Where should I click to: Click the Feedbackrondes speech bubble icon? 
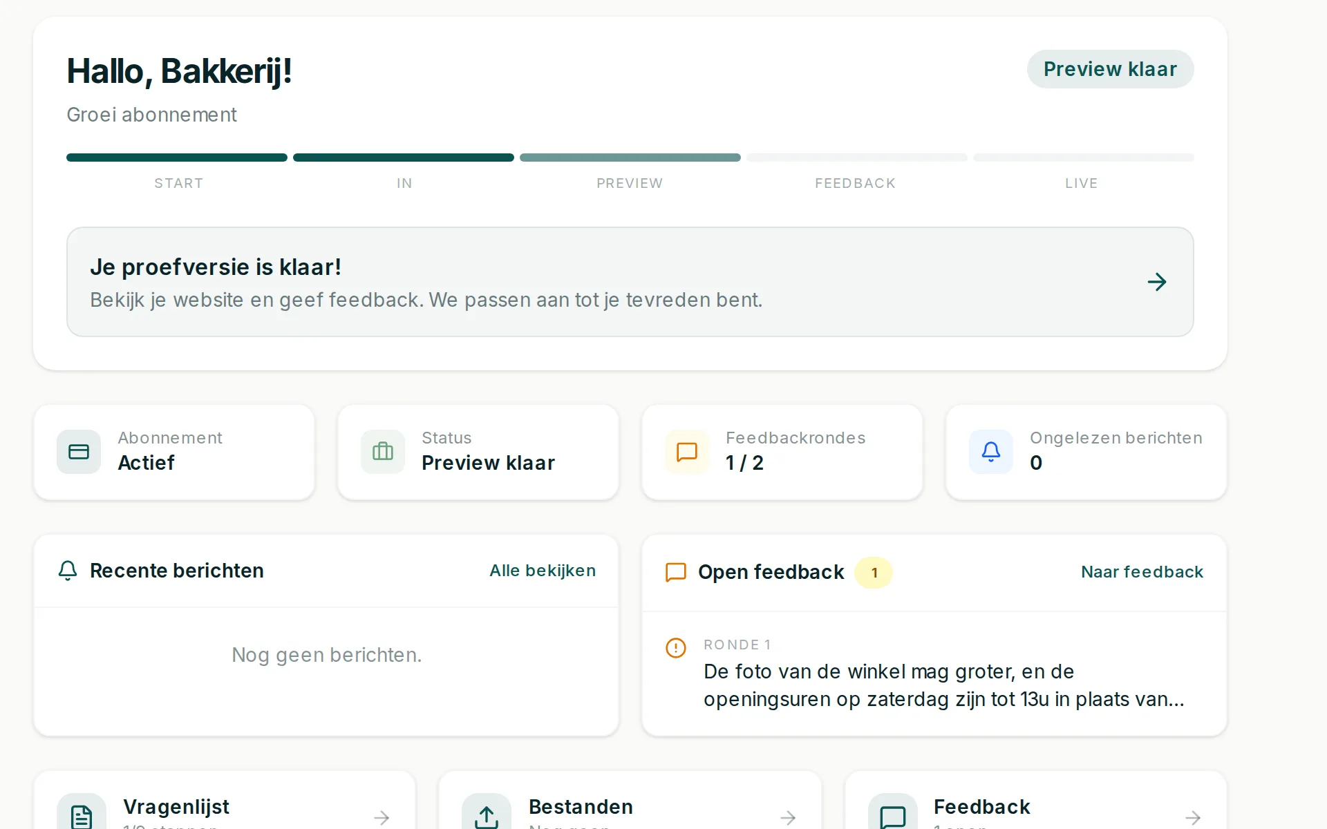687,452
